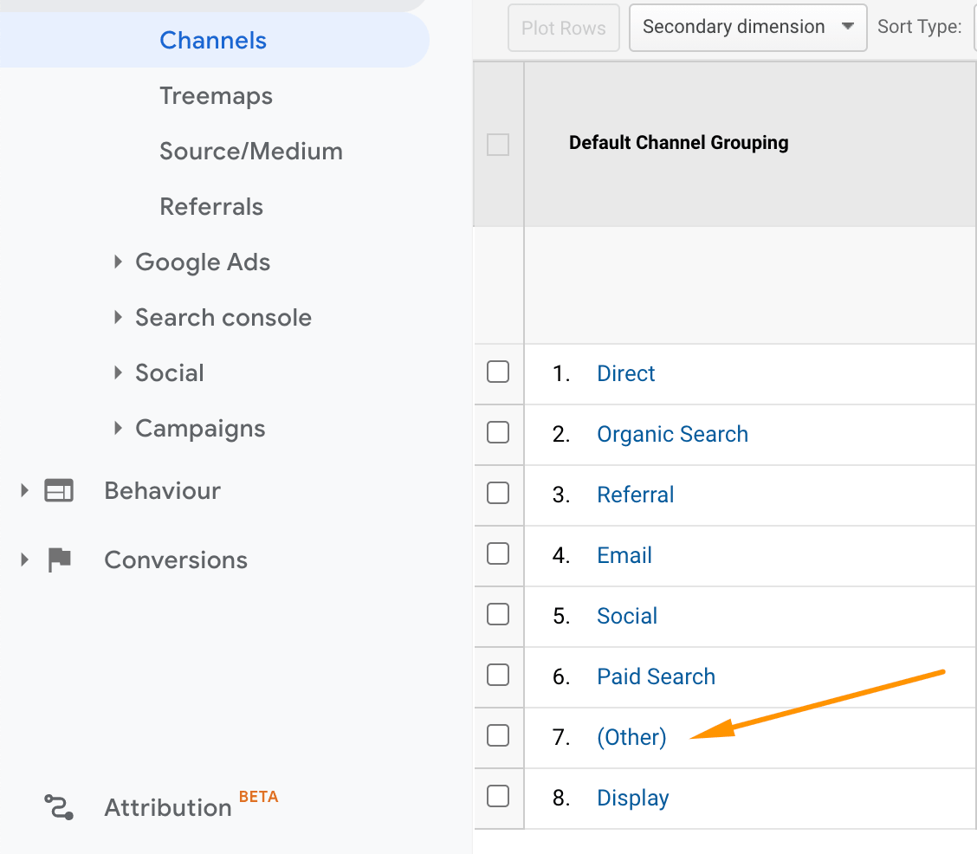
Task: Click the Behaviour section icon
Action: (x=60, y=490)
